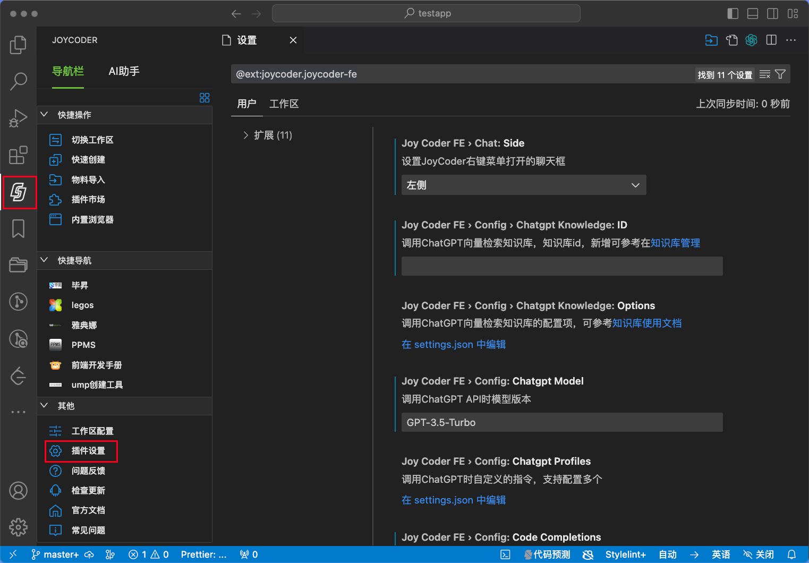This screenshot has height=563, width=809.
Task: Click the Chatgpt Model field showing GPT-3.5-Turbo
Action: (562, 422)
